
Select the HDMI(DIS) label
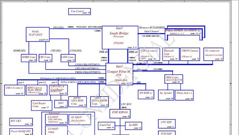click(20, 51)
